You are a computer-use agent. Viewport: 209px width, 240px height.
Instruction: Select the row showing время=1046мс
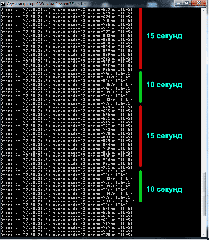[67, 92]
